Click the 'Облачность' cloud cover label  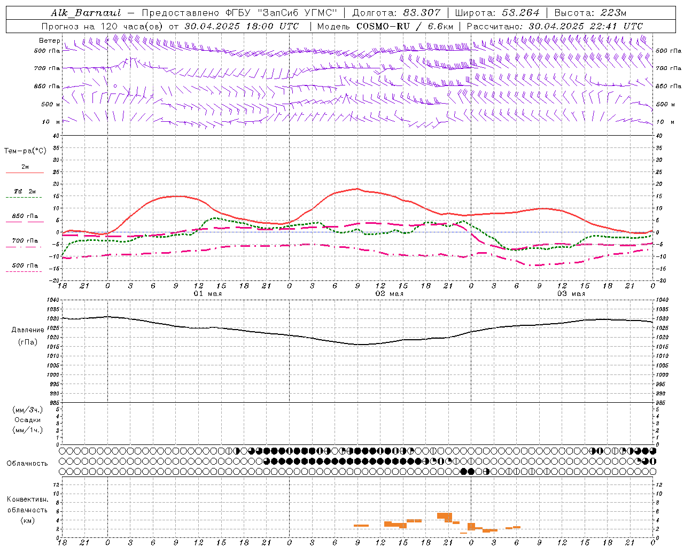tap(27, 464)
